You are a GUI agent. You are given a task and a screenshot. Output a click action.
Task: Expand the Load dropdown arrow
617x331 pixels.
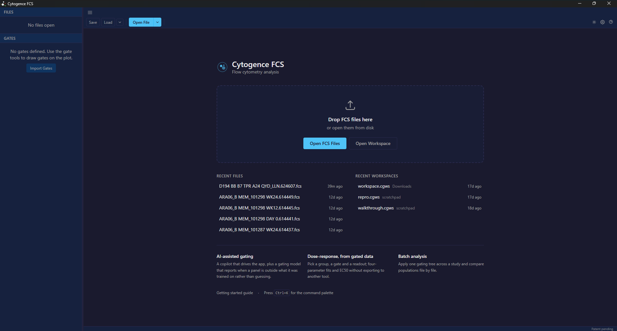(120, 22)
